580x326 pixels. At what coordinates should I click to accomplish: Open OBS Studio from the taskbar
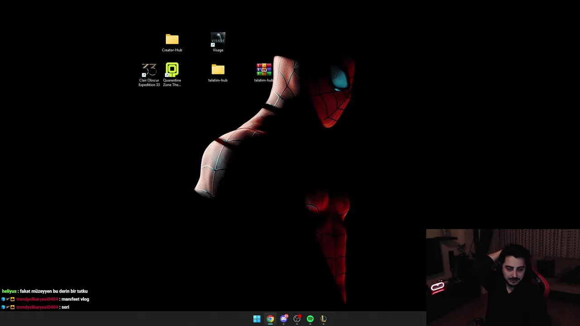(297, 319)
